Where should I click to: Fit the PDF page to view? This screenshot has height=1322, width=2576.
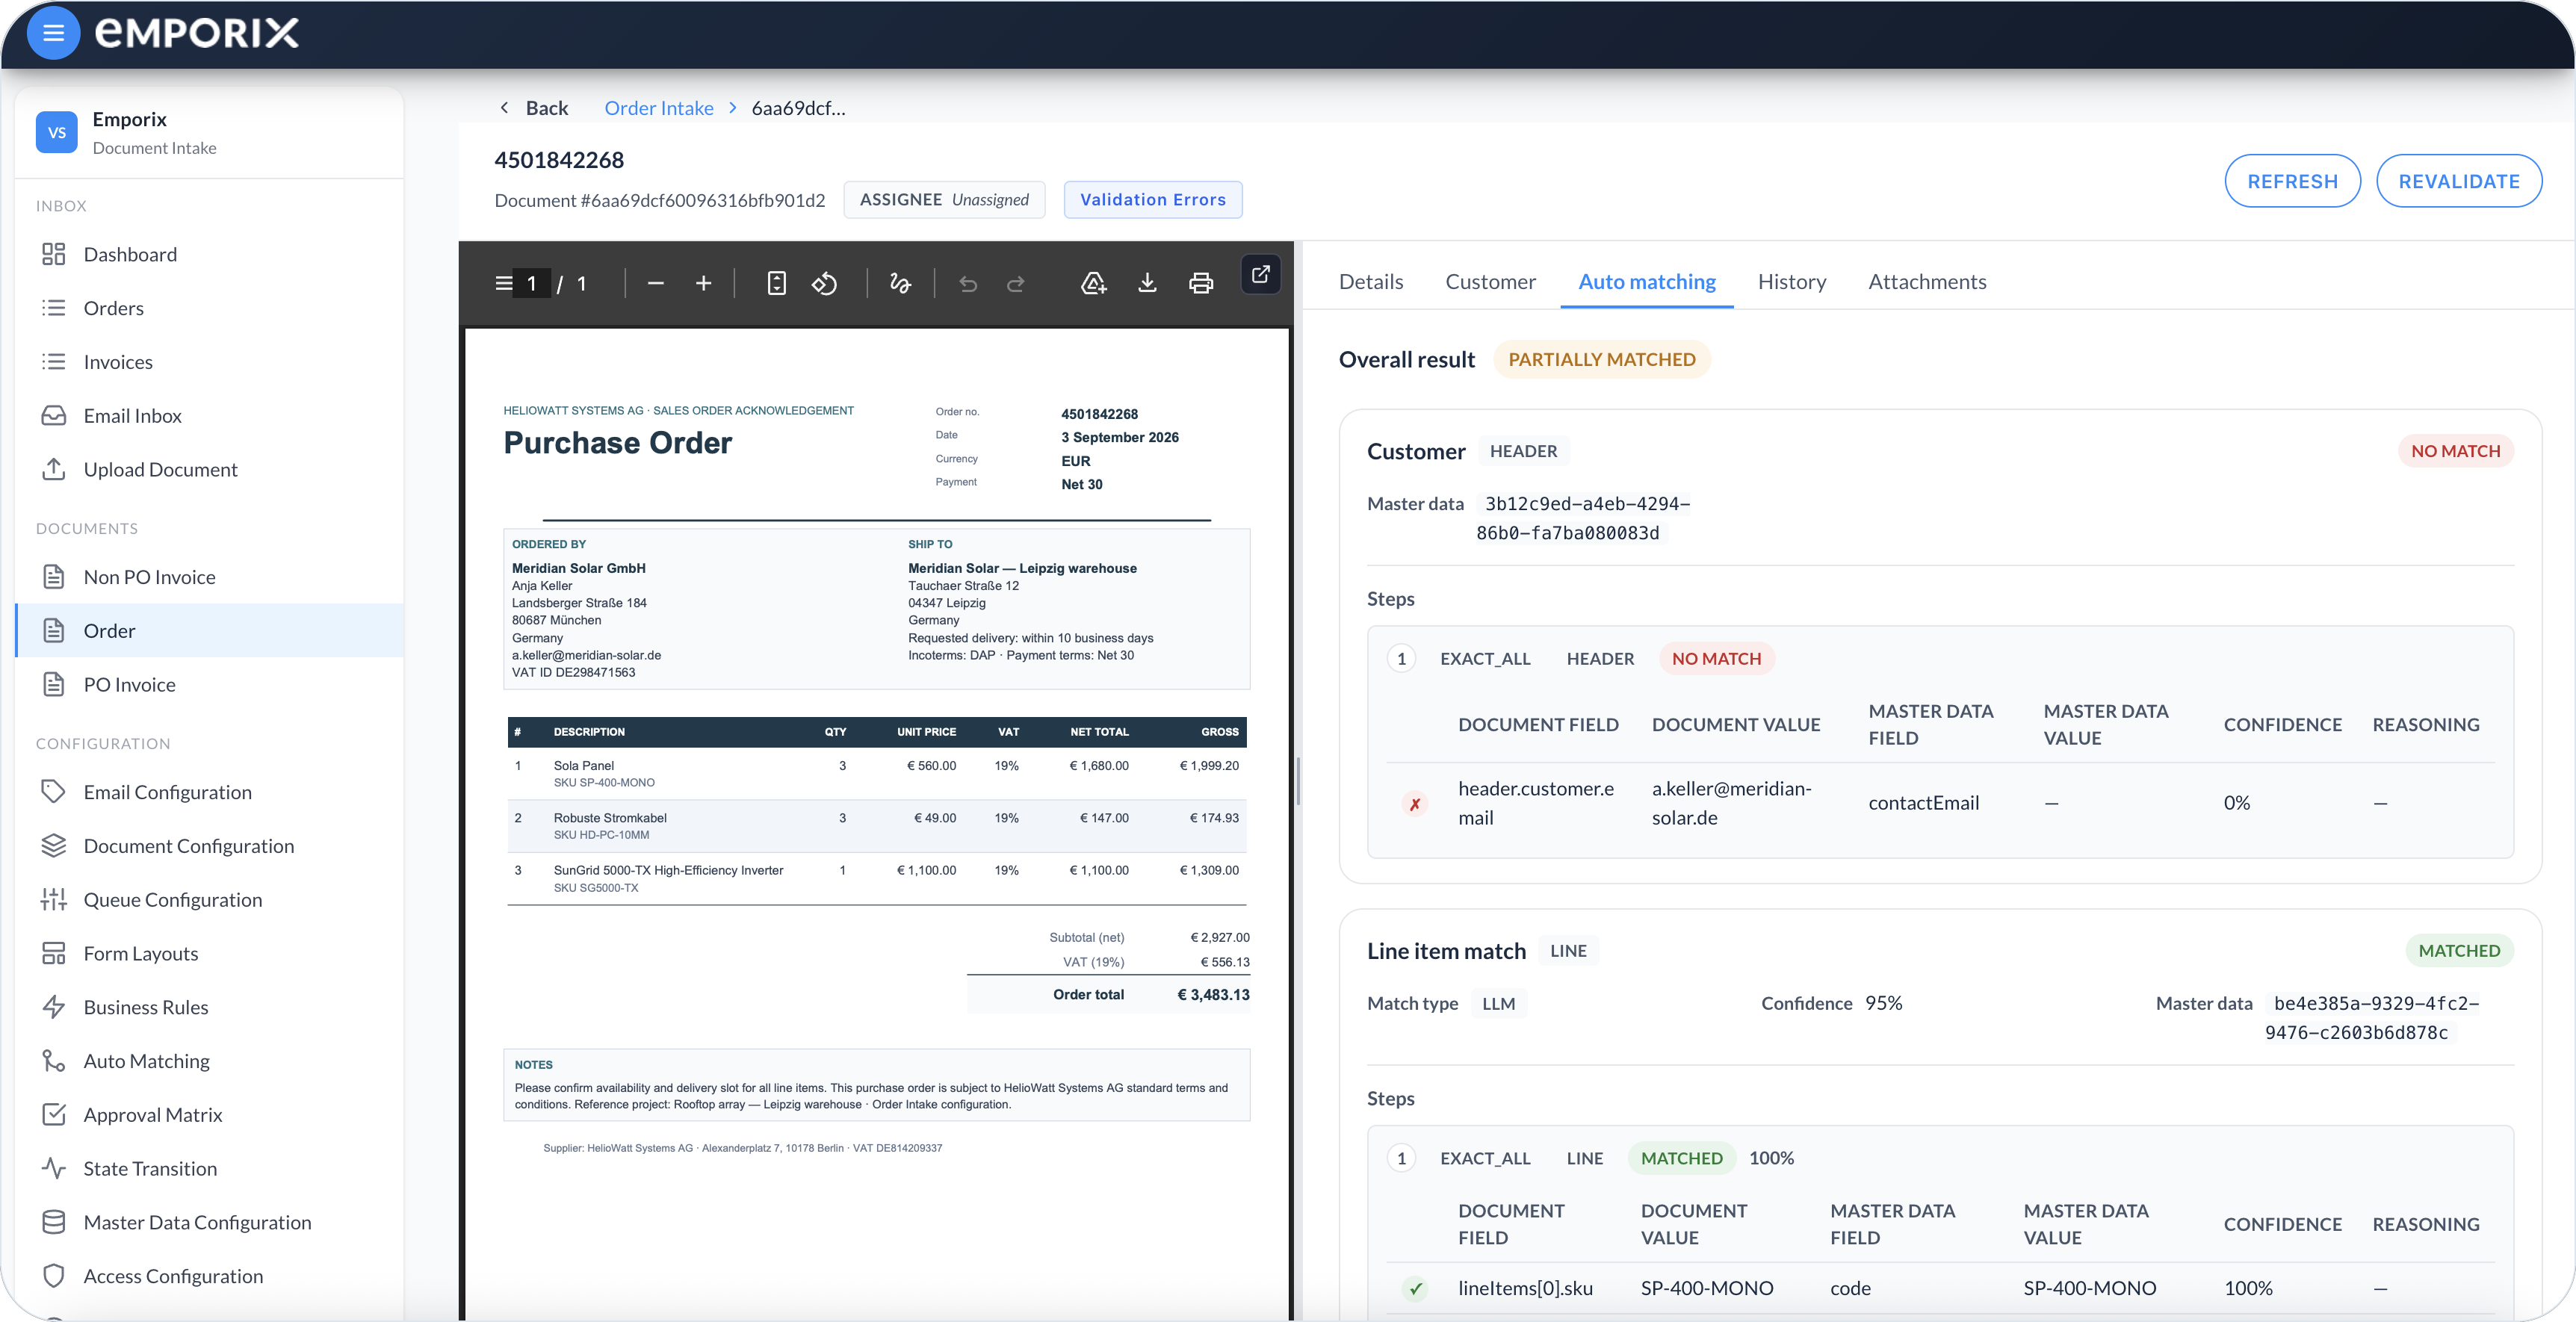(x=776, y=284)
